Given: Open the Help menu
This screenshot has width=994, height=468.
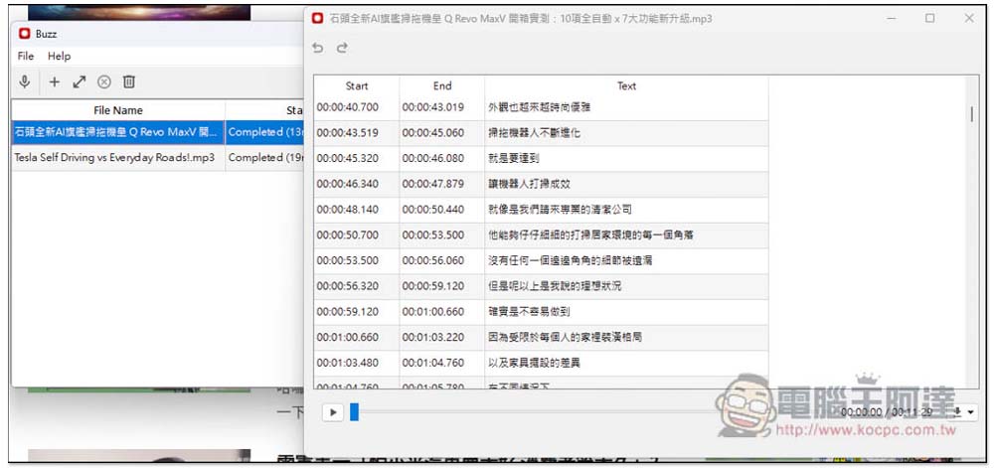Looking at the screenshot, I should pos(60,57).
